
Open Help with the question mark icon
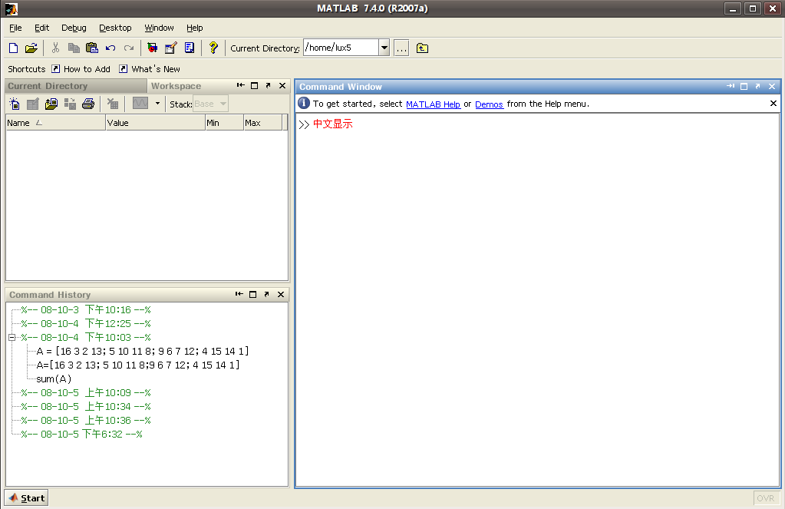point(213,48)
